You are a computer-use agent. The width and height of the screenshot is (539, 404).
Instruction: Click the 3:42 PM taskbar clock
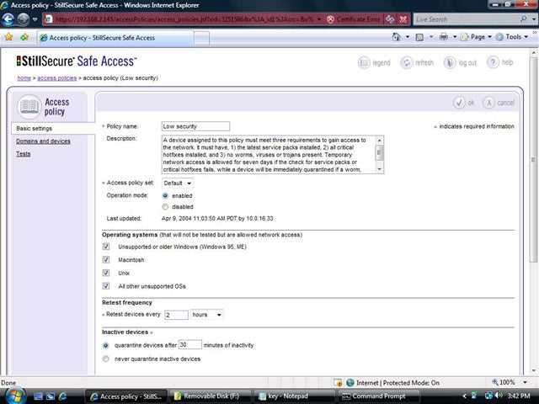click(x=519, y=396)
